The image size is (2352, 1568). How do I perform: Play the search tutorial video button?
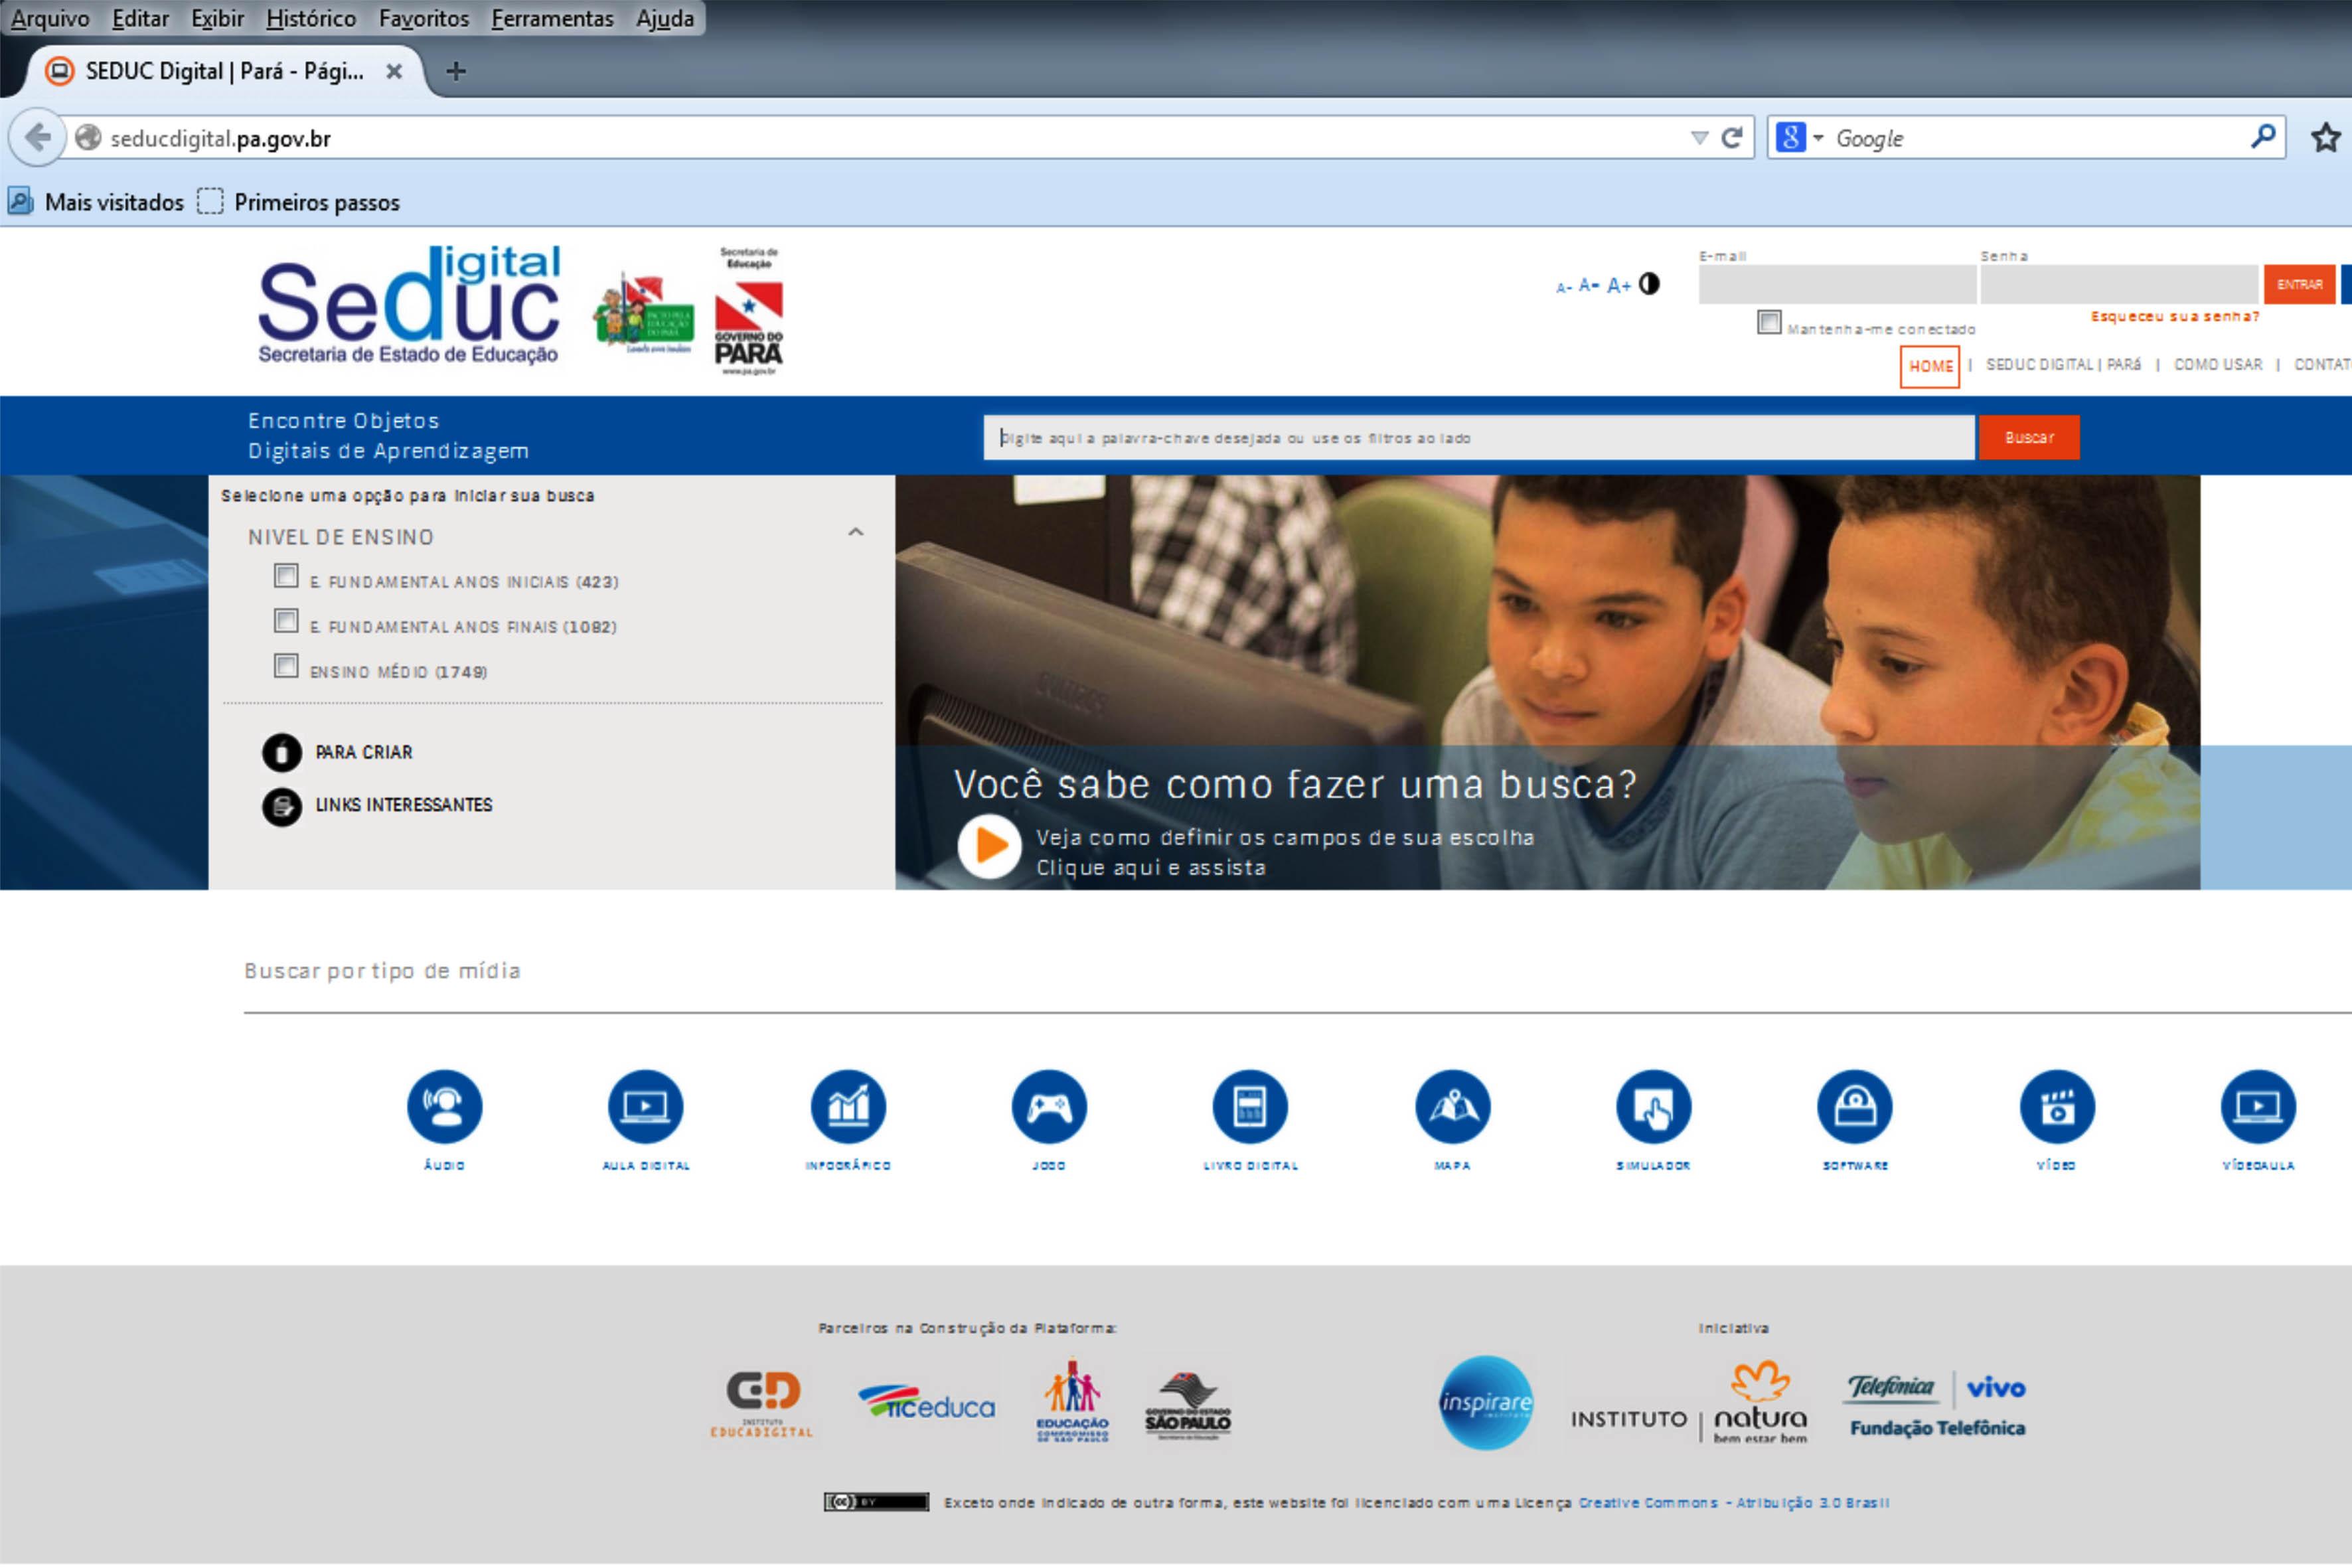989,846
